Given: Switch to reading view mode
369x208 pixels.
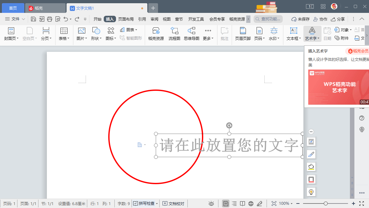Looking at the screenshot, I should click(x=242, y=203).
